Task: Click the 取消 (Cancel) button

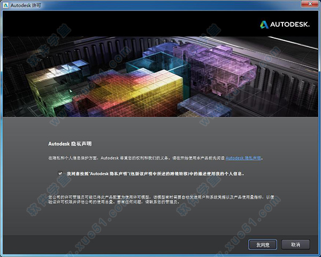Action: [x=296, y=245]
